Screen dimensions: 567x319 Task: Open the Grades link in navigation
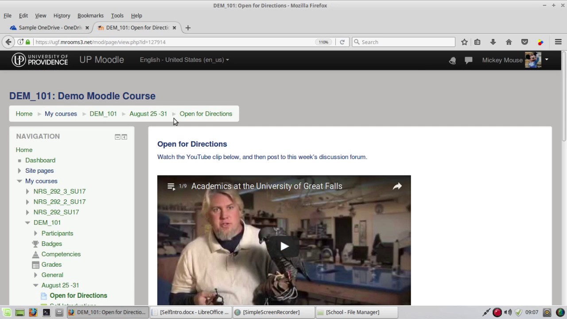(x=51, y=265)
